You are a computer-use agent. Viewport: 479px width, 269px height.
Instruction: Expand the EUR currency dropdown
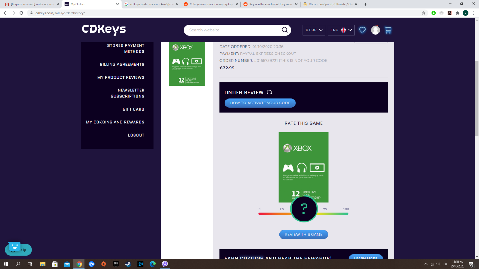(x=314, y=30)
